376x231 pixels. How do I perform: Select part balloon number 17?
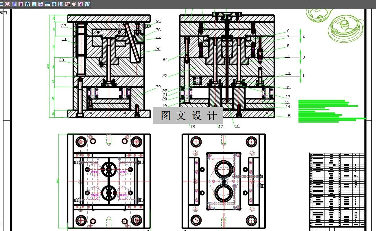221,127
